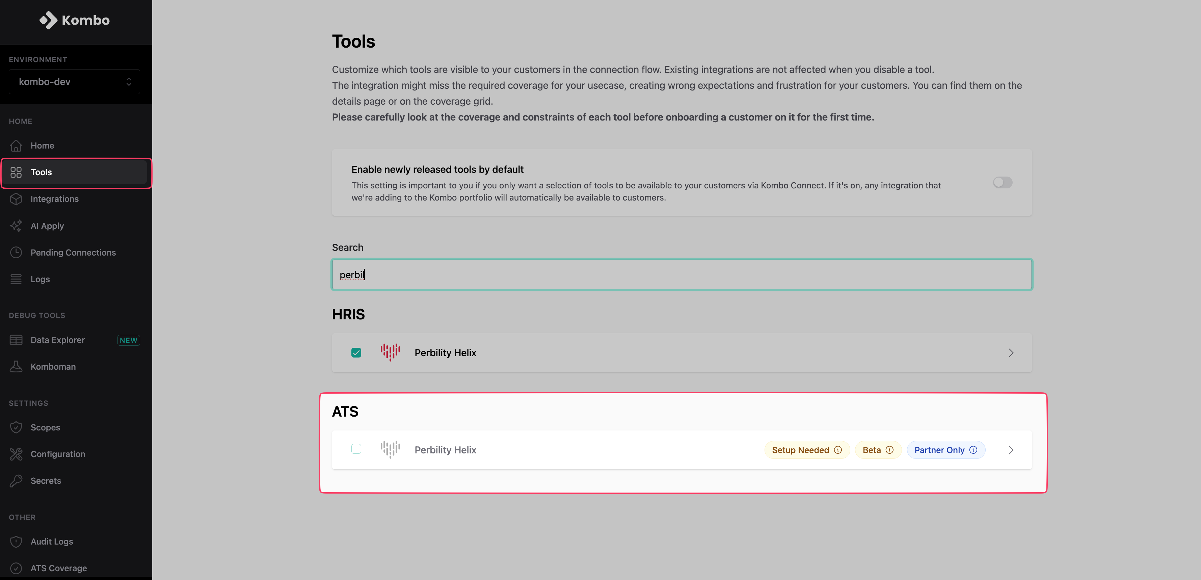
Task: Click the Integrations cube icon
Action: click(x=16, y=199)
